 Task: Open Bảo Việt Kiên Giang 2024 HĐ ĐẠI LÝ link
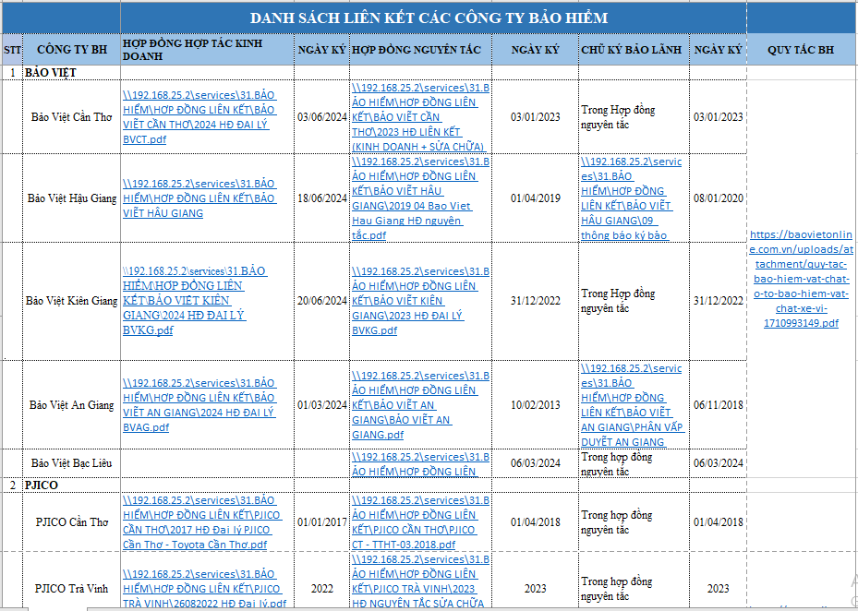point(194,301)
